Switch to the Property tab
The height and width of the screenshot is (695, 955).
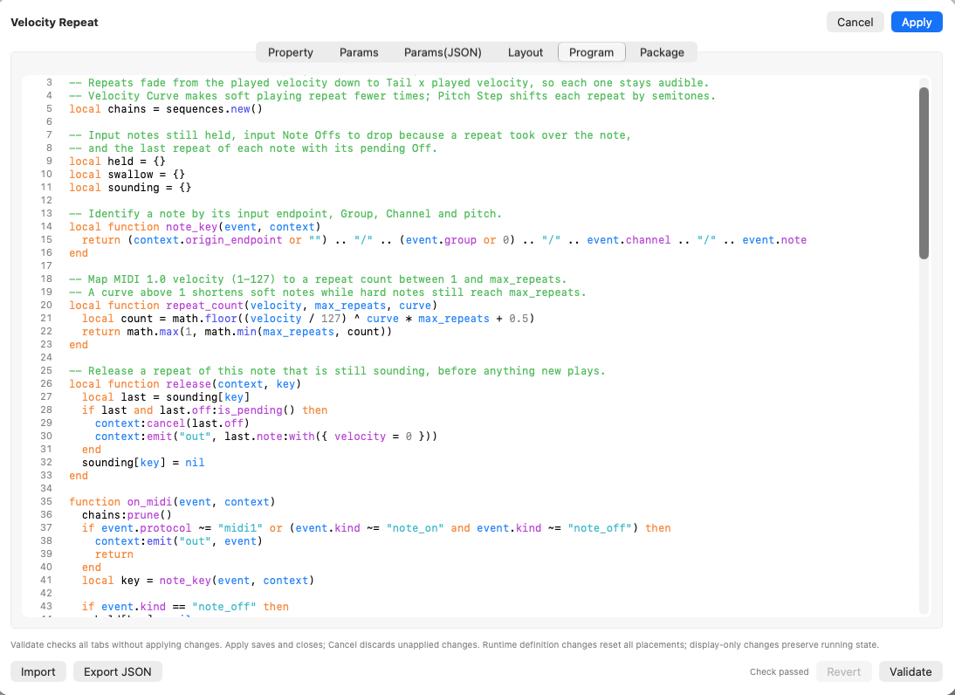291,52
